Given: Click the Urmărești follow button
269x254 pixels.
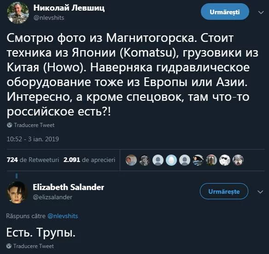Looking at the screenshot, I should [x=225, y=12].
